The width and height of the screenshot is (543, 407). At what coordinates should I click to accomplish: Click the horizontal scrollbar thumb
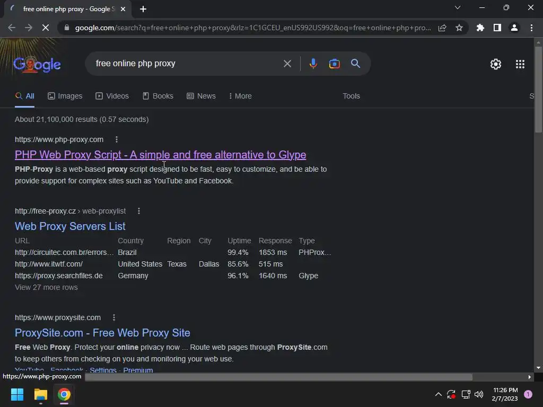click(279, 377)
